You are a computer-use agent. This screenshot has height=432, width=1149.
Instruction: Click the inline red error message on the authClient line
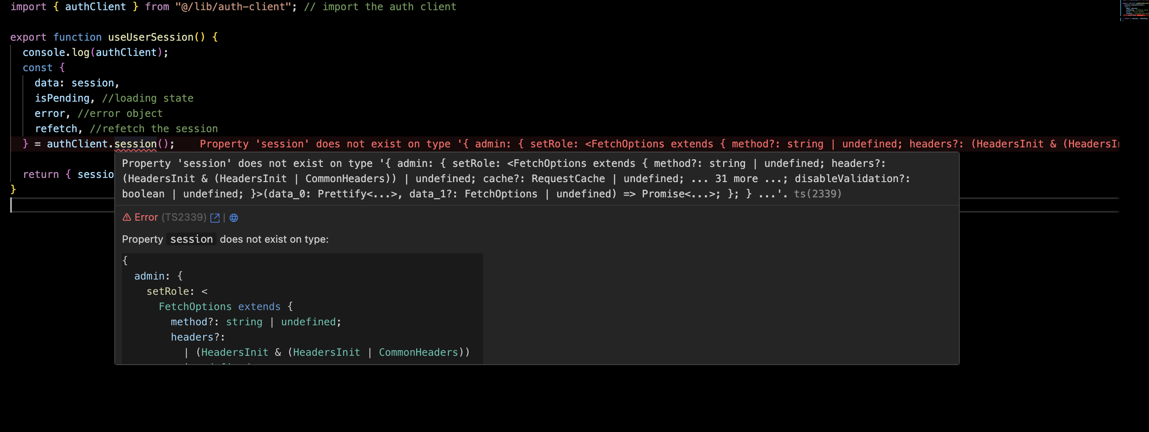(659, 144)
